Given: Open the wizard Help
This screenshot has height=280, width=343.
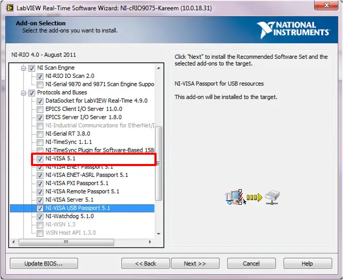Looking at the screenshot, I should coord(307,263).
